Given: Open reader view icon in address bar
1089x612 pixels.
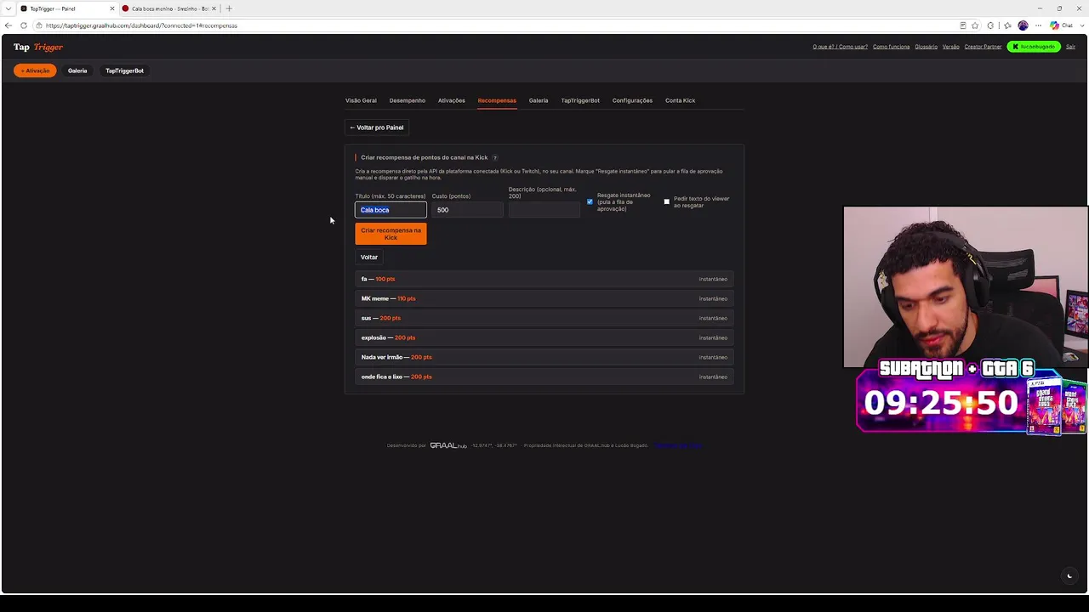Looking at the screenshot, I should tap(962, 25).
